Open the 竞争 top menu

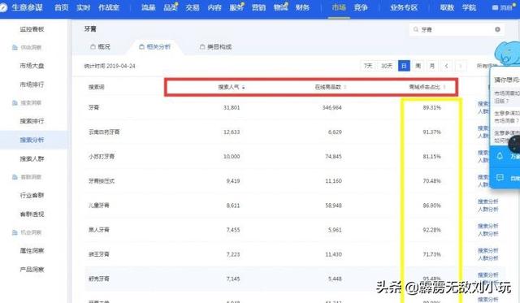pos(361,7)
